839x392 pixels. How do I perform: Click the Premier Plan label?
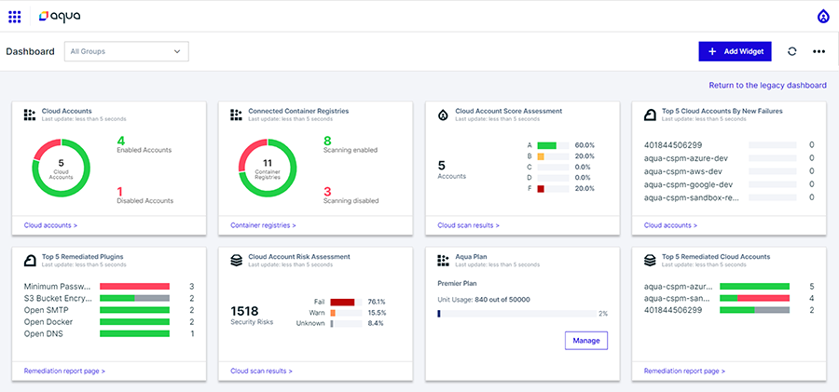(x=457, y=283)
